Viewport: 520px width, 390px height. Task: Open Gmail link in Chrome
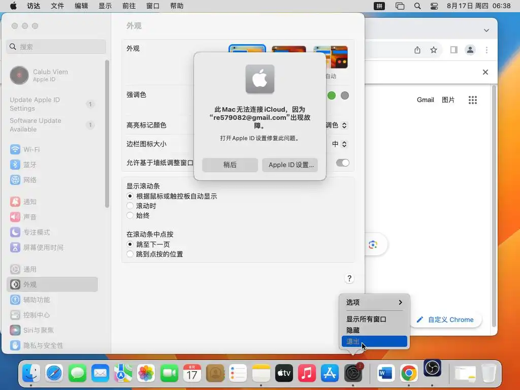point(425,100)
